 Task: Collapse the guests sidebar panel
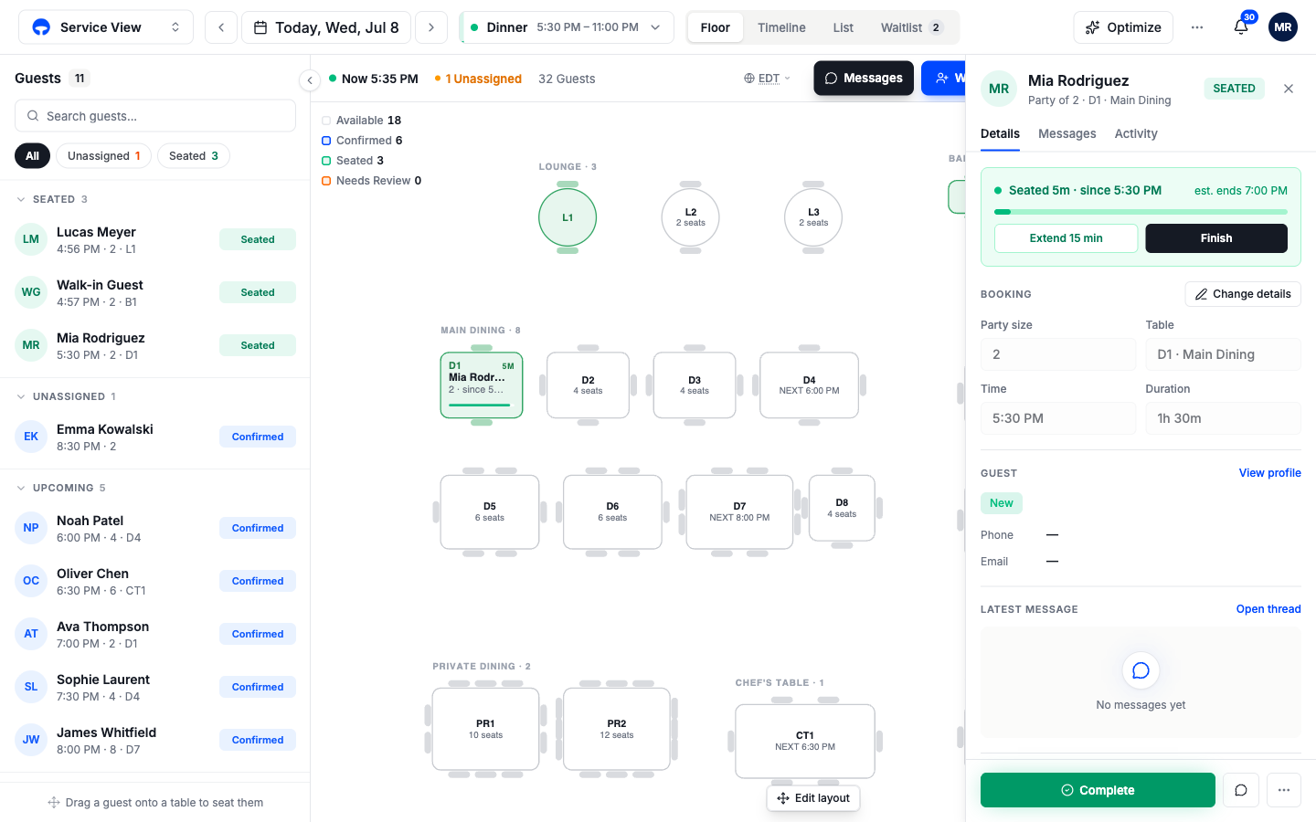coord(310,80)
